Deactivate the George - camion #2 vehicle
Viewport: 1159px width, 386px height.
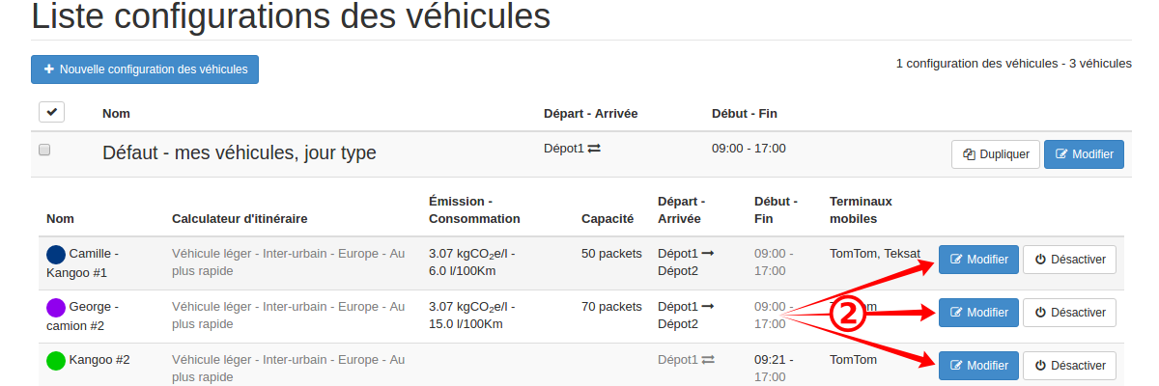(1069, 313)
